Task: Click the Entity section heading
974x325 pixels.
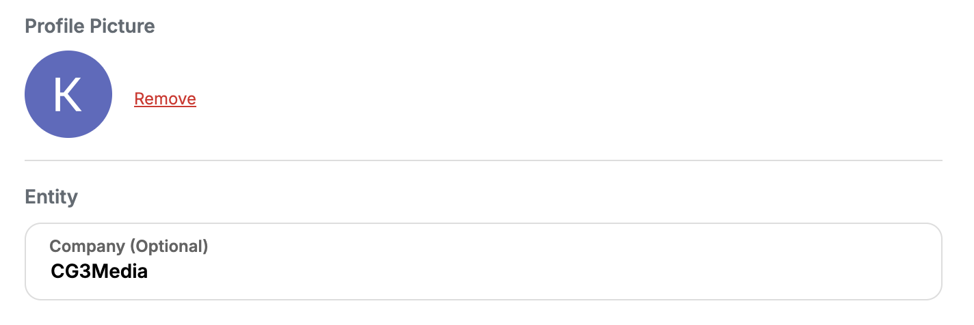Action: tap(51, 197)
